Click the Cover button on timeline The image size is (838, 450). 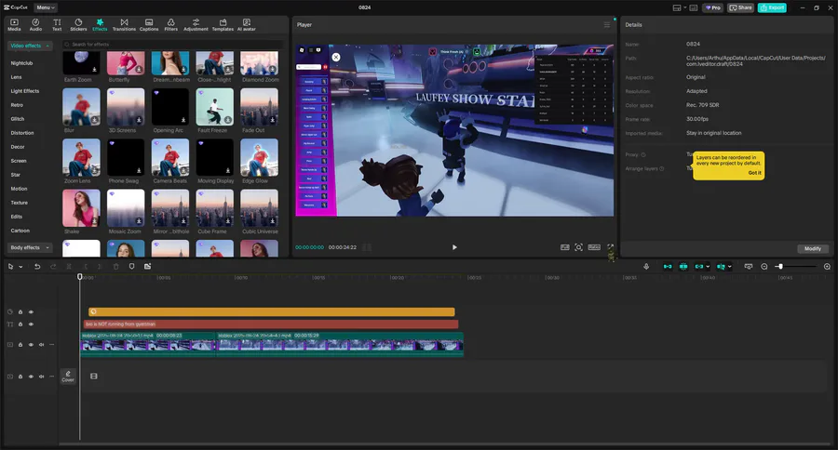(x=68, y=377)
